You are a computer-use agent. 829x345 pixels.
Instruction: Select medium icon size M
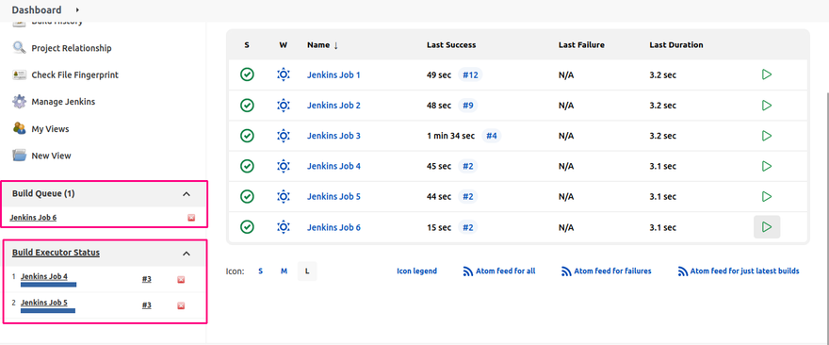click(x=284, y=271)
